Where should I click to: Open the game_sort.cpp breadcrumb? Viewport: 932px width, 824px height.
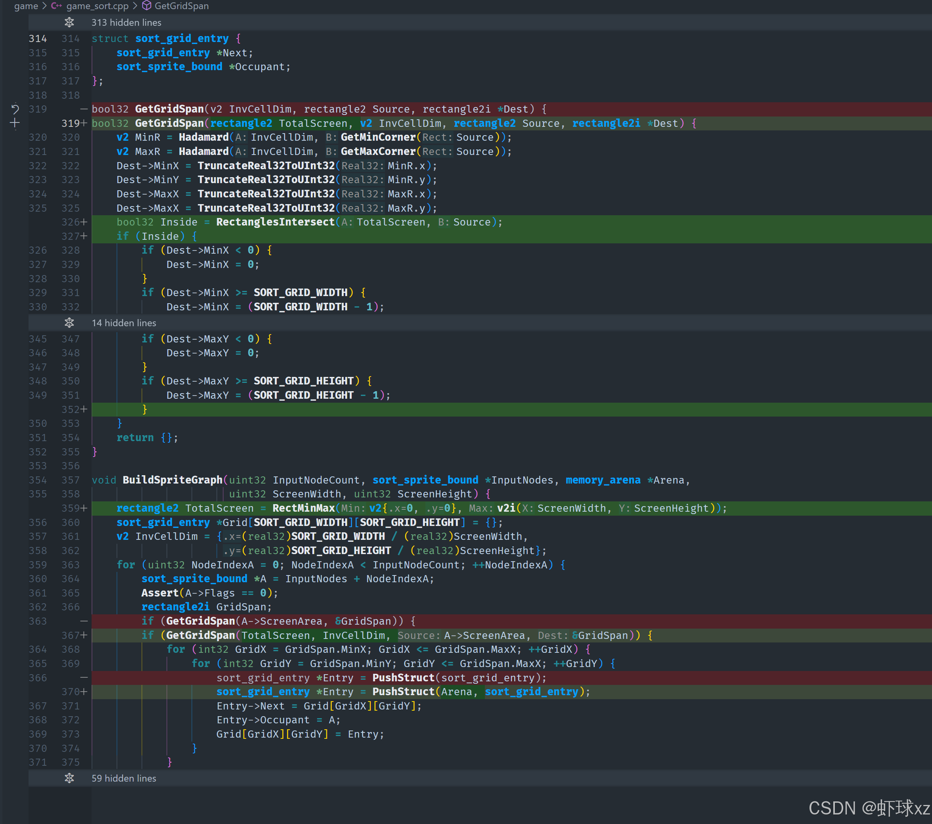[x=97, y=6]
